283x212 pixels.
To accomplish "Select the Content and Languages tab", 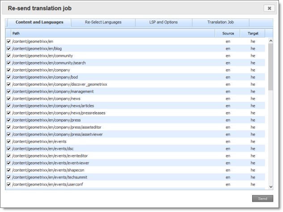I will tap(39, 22).
